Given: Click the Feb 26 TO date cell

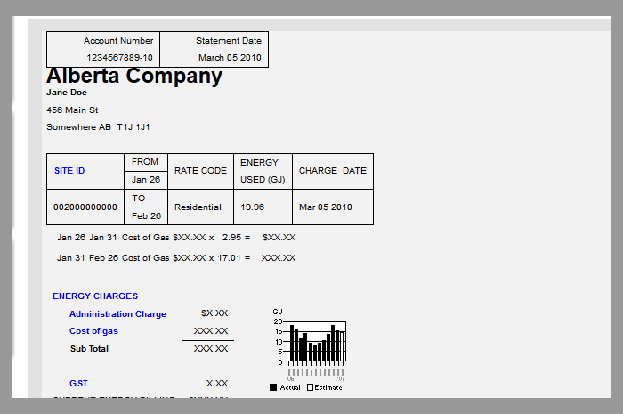Looking at the screenshot, I should coord(146,216).
